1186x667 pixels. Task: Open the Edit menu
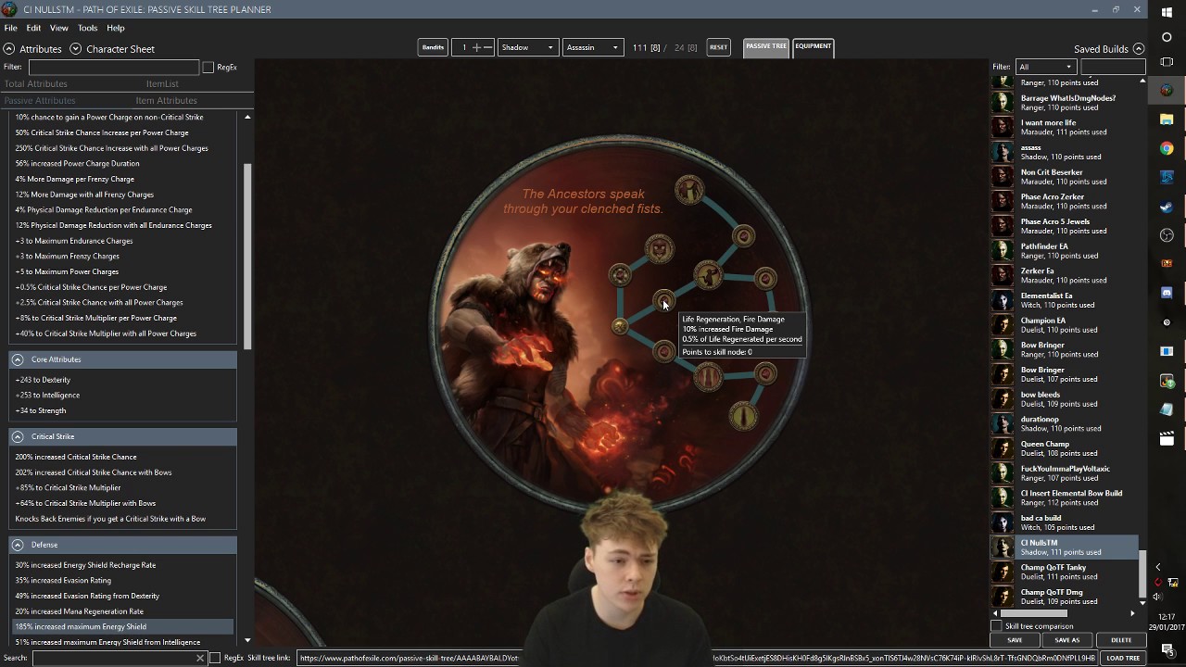(33, 28)
